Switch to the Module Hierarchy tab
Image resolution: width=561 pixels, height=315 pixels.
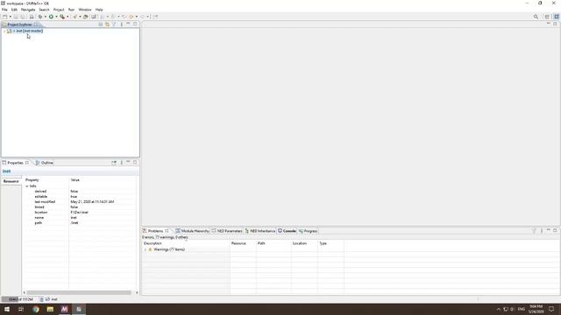(192, 231)
